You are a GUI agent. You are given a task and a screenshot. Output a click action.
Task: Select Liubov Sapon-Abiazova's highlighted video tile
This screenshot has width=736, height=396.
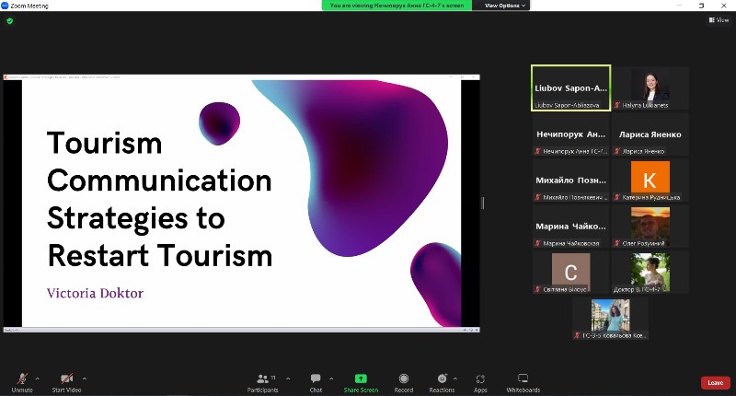(570, 87)
